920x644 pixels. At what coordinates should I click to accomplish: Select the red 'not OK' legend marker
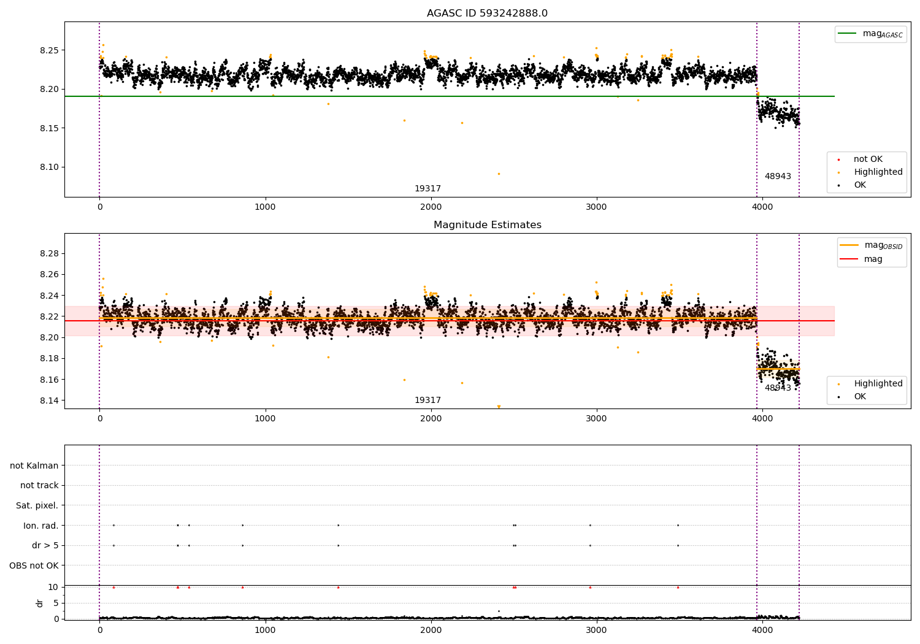click(x=838, y=159)
